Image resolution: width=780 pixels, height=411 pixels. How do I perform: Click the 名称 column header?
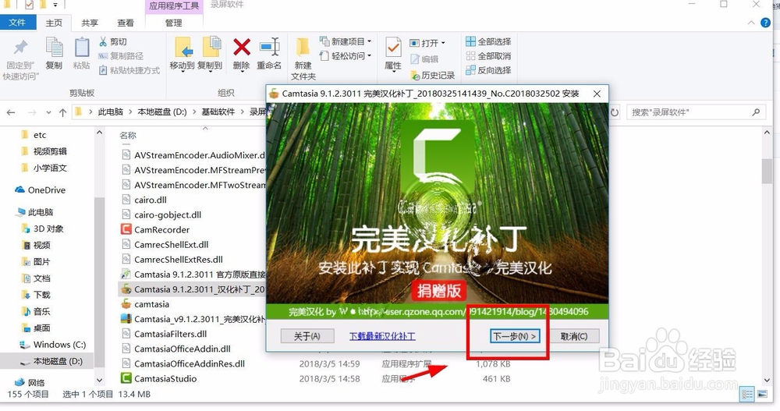click(128, 136)
